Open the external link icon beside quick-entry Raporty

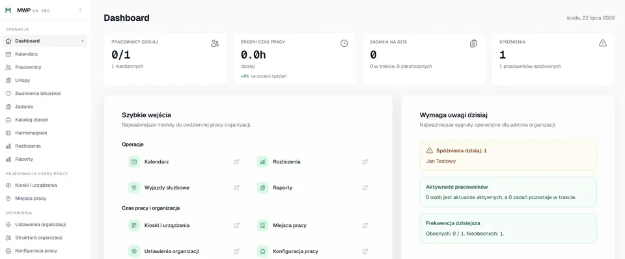(x=365, y=187)
